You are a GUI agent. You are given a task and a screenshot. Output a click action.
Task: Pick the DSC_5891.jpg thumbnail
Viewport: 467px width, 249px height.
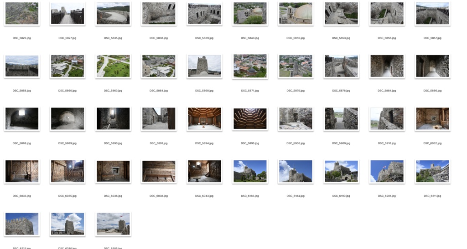[158, 118]
